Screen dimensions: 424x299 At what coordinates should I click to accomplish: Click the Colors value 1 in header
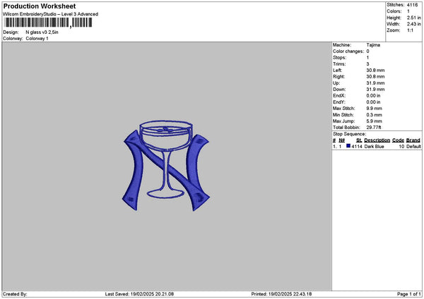point(408,11)
